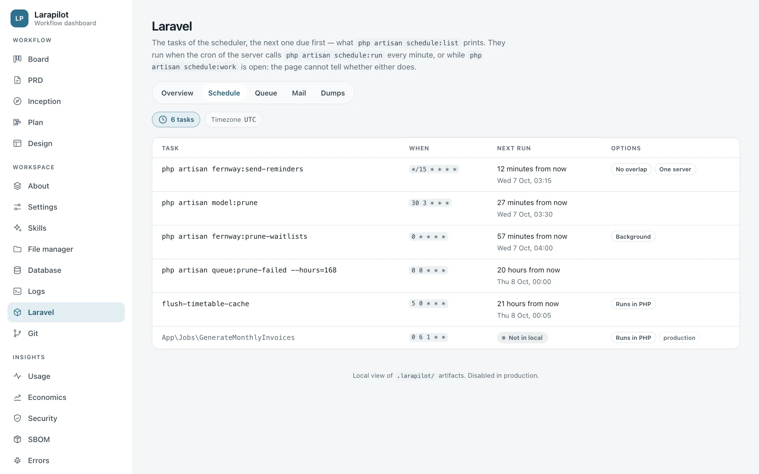Open the Laravel sidebar item

(x=66, y=312)
